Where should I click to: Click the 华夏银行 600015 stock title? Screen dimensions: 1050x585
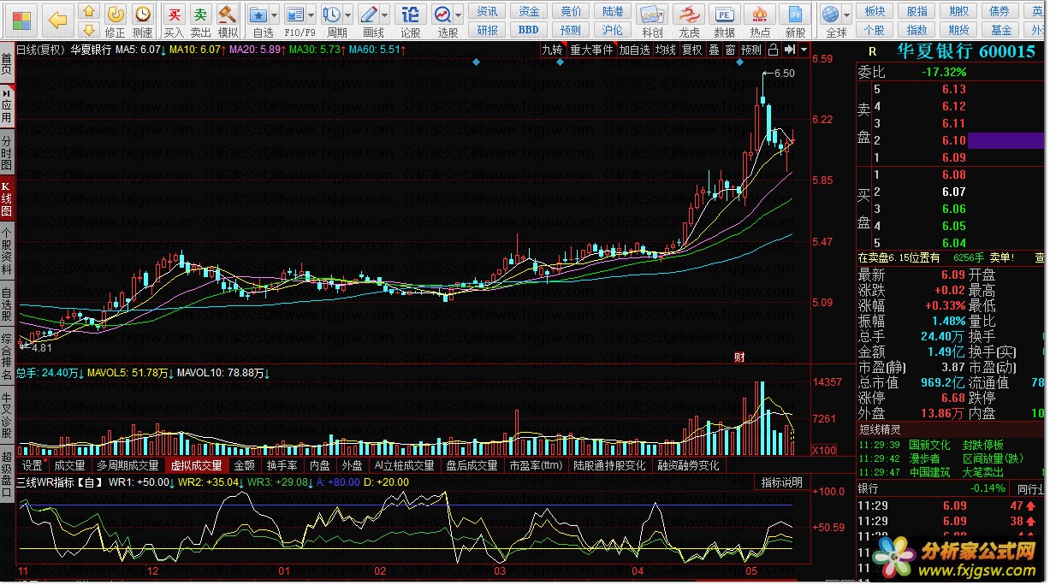[965, 51]
